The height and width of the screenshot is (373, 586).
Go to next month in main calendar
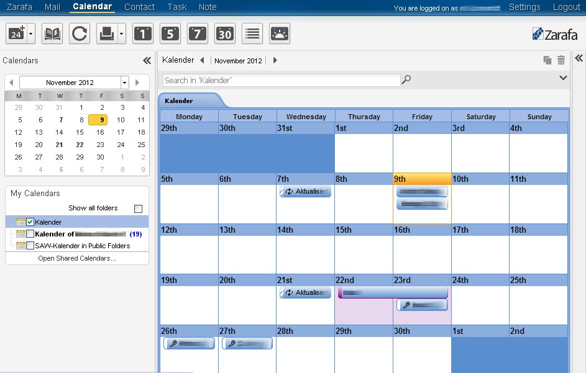275,60
